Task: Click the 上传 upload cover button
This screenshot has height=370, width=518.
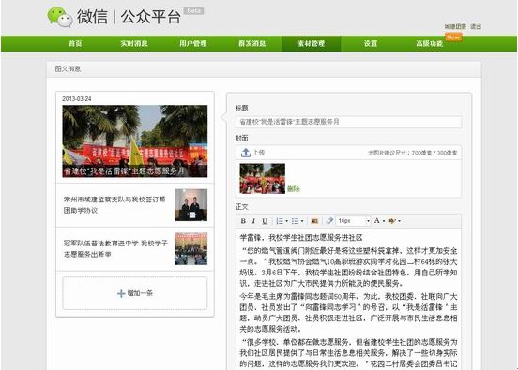Action: (x=252, y=153)
